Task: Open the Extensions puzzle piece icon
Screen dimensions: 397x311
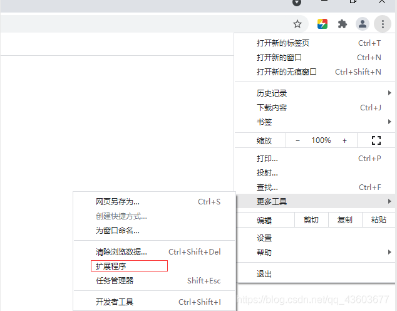Action: [x=343, y=24]
